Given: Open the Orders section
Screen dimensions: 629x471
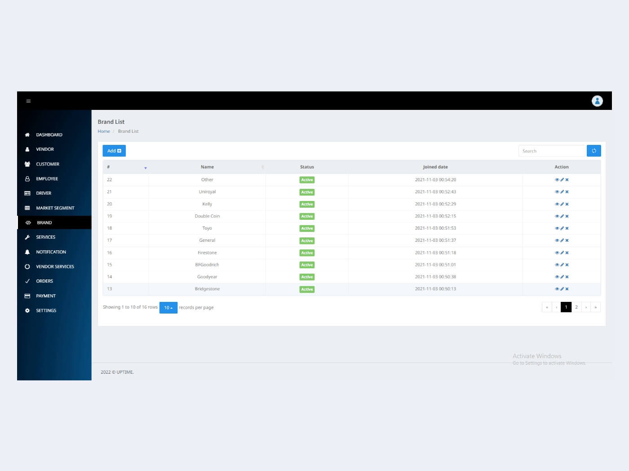Looking at the screenshot, I should click(54, 281).
